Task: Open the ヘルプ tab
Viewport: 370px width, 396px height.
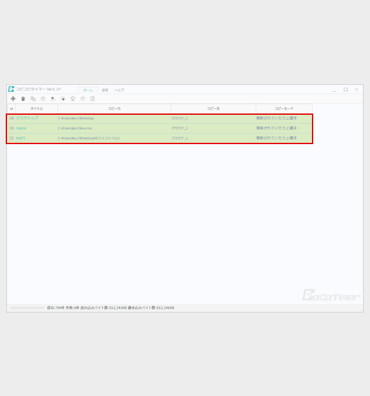Action: click(119, 90)
